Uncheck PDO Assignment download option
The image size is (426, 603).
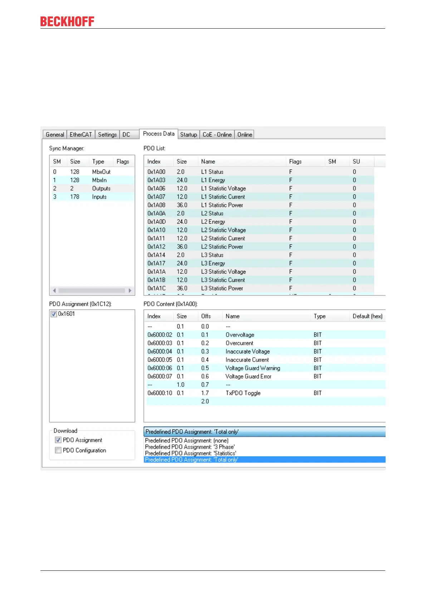58,440
